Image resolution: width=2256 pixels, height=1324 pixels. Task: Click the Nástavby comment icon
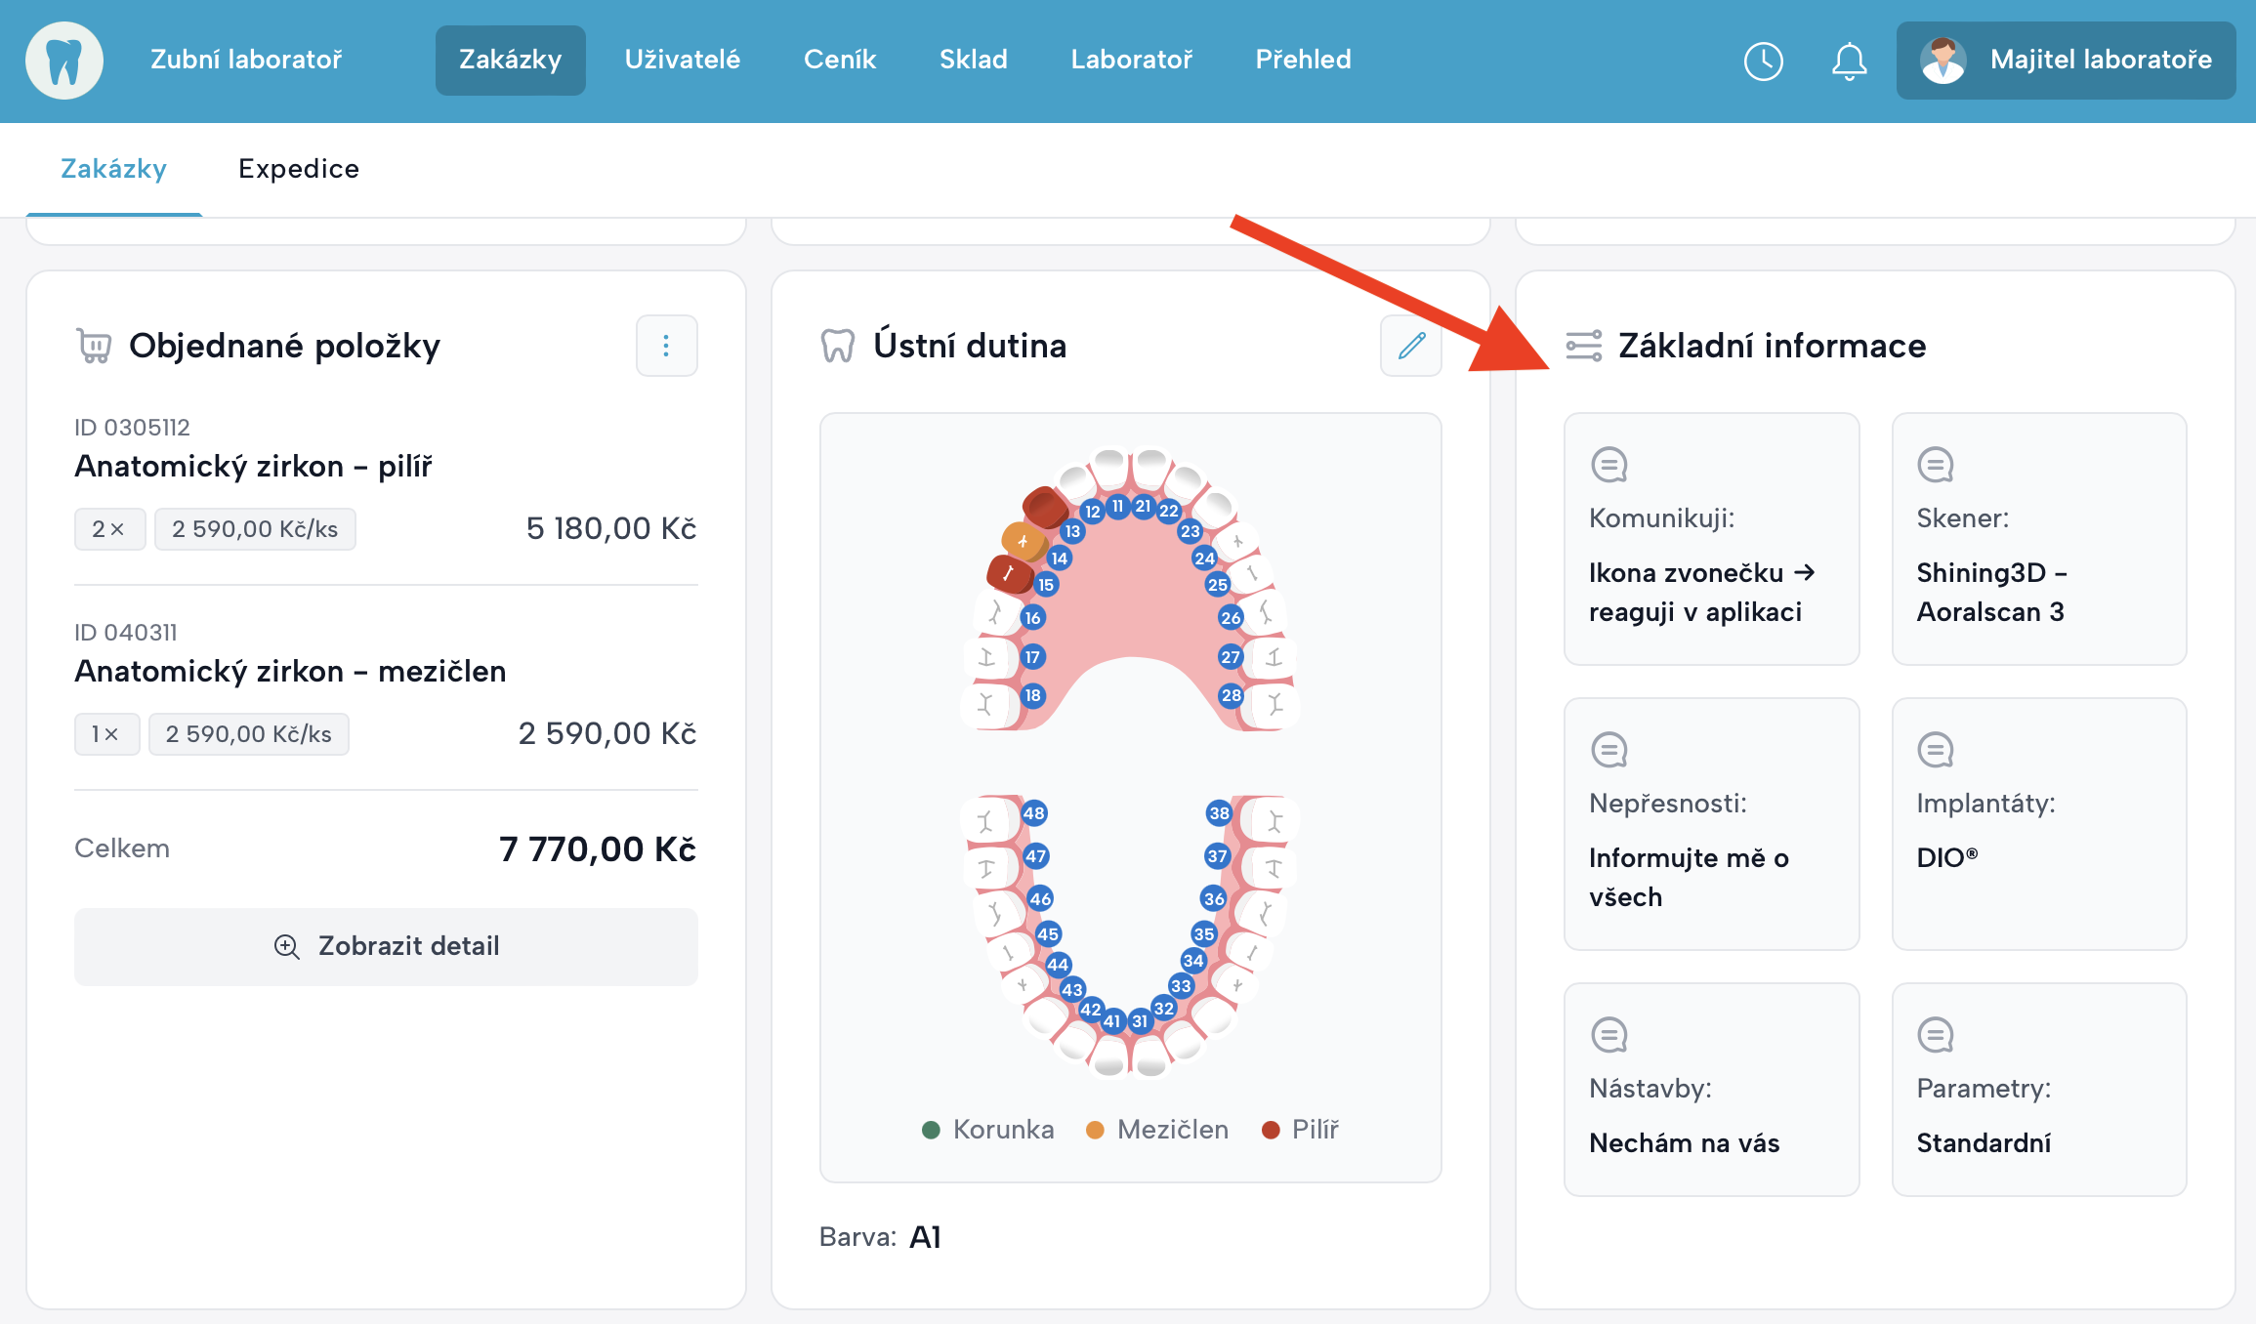pyautogui.click(x=1608, y=1035)
